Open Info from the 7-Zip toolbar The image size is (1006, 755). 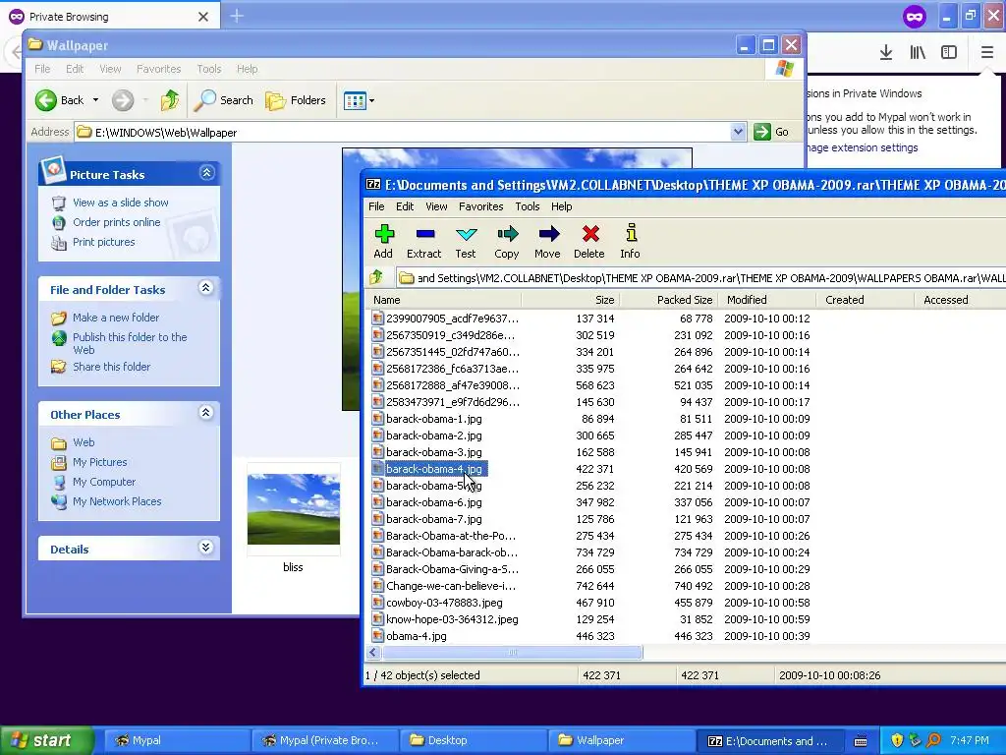coord(630,242)
